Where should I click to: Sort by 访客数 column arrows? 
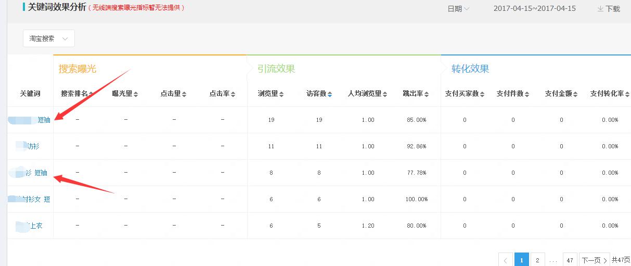(330, 94)
